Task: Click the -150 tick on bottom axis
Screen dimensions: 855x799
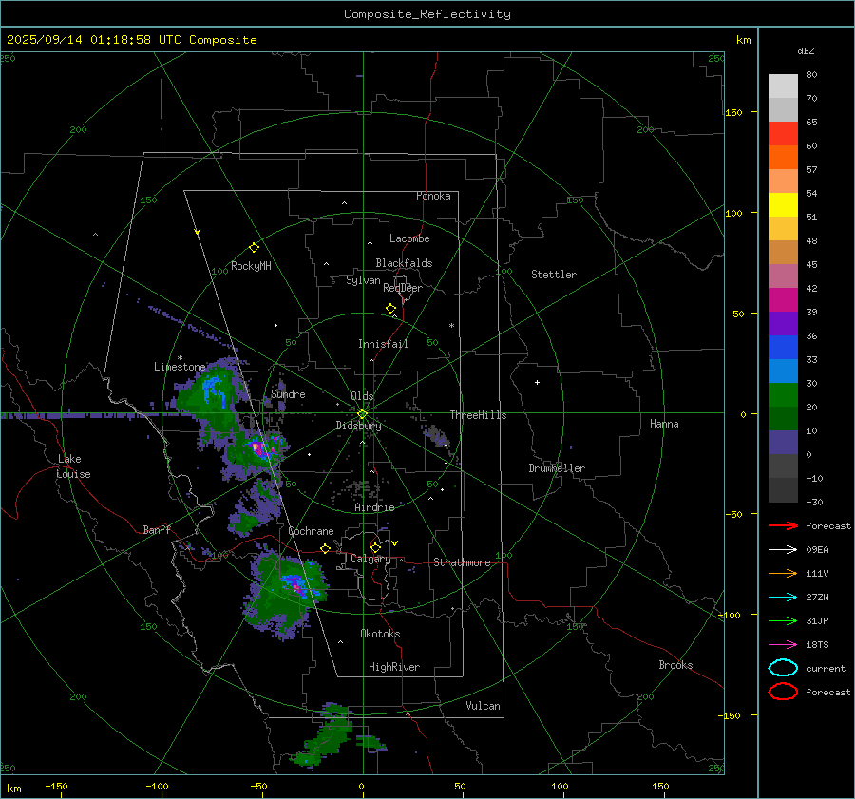Action: click(x=56, y=786)
